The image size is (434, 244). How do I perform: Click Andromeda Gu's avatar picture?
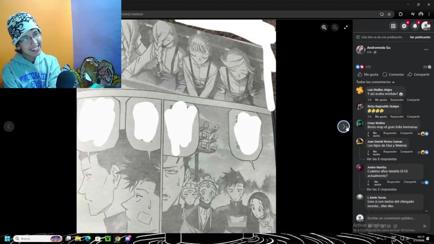(360, 50)
